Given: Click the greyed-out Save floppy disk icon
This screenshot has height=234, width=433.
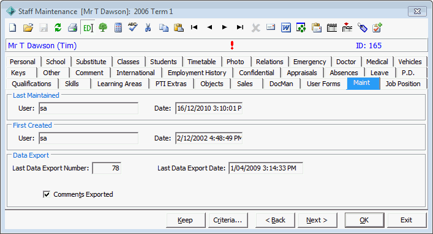Looking at the screenshot, I should click(43, 27).
